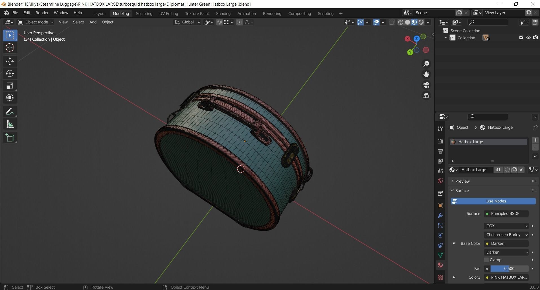Click Principled BSDF surface shader button
This screenshot has height=290, width=540.
point(506,213)
